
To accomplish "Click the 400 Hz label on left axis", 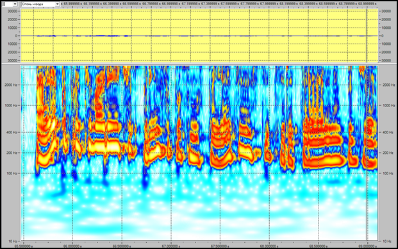I will 12,132.
